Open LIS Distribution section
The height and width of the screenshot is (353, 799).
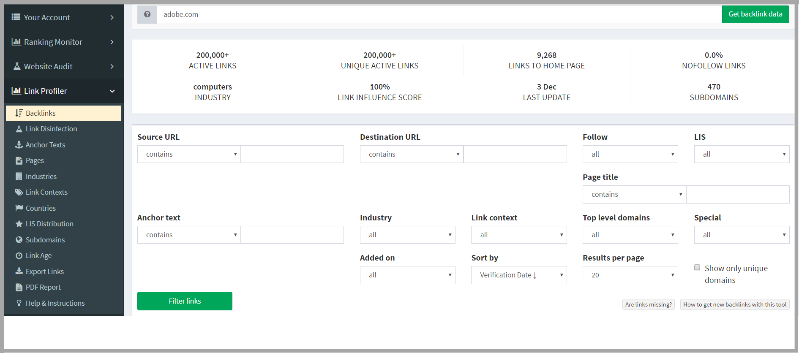coord(49,224)
